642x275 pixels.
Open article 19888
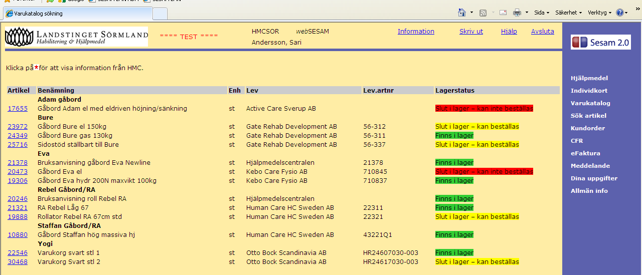coord(18,217)
